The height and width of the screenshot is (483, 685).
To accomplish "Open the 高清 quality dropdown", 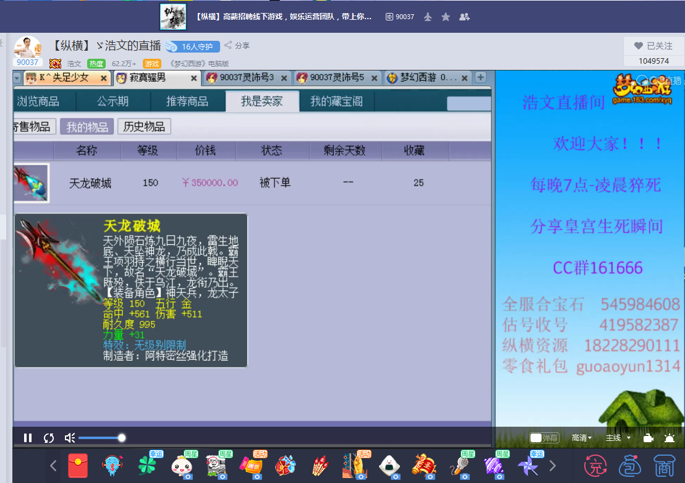I will (x=582, y=437).
